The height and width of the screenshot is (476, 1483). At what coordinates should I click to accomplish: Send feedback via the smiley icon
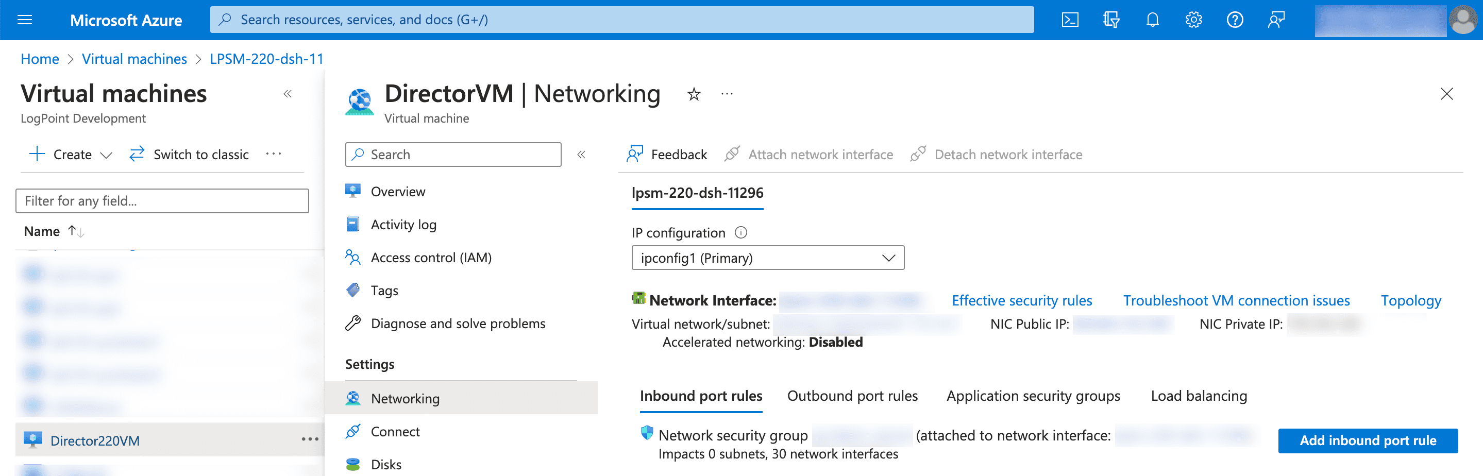pos(1276,19)
